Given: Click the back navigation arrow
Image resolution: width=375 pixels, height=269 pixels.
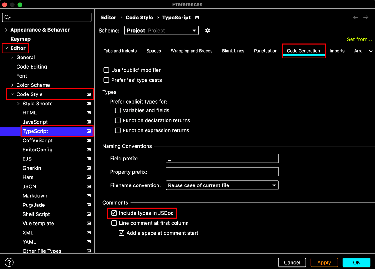Looking at the screenshot, I should click(x=355, y=18).
